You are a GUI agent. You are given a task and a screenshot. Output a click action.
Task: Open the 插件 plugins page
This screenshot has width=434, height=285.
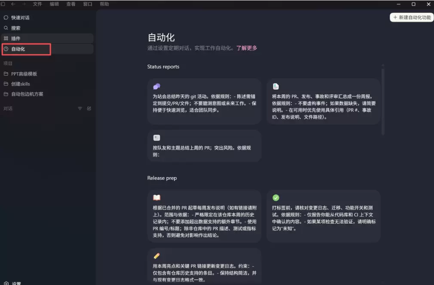tap(47, 39)
